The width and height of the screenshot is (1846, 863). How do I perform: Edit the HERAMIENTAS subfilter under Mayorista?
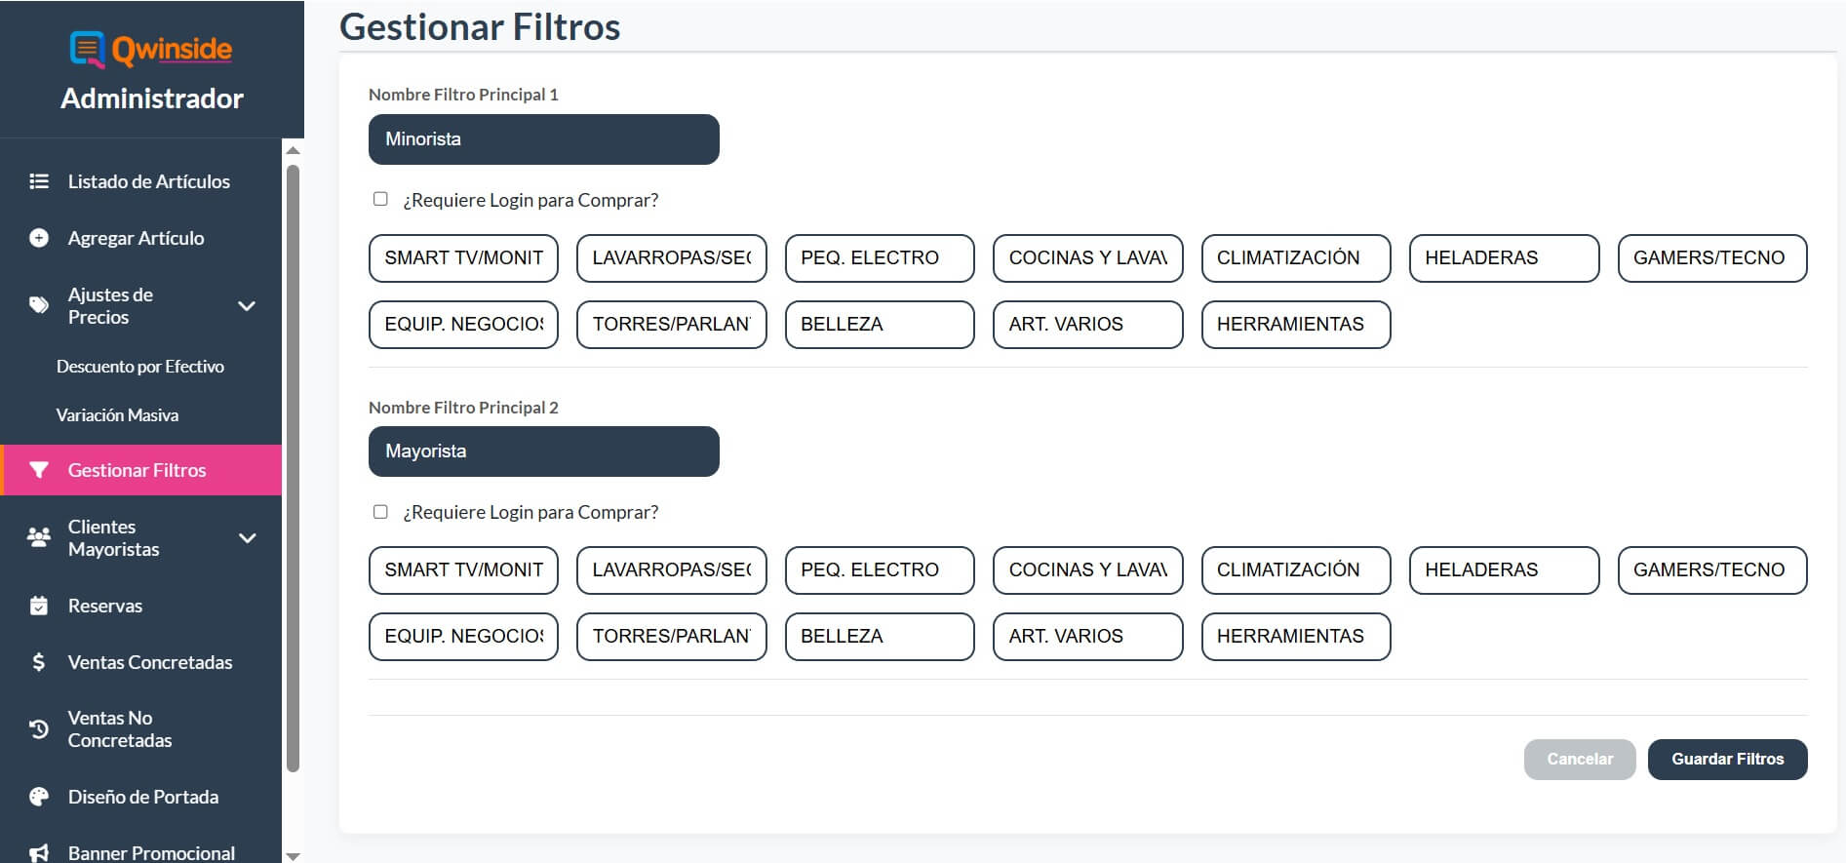(x=1295, y=637)
